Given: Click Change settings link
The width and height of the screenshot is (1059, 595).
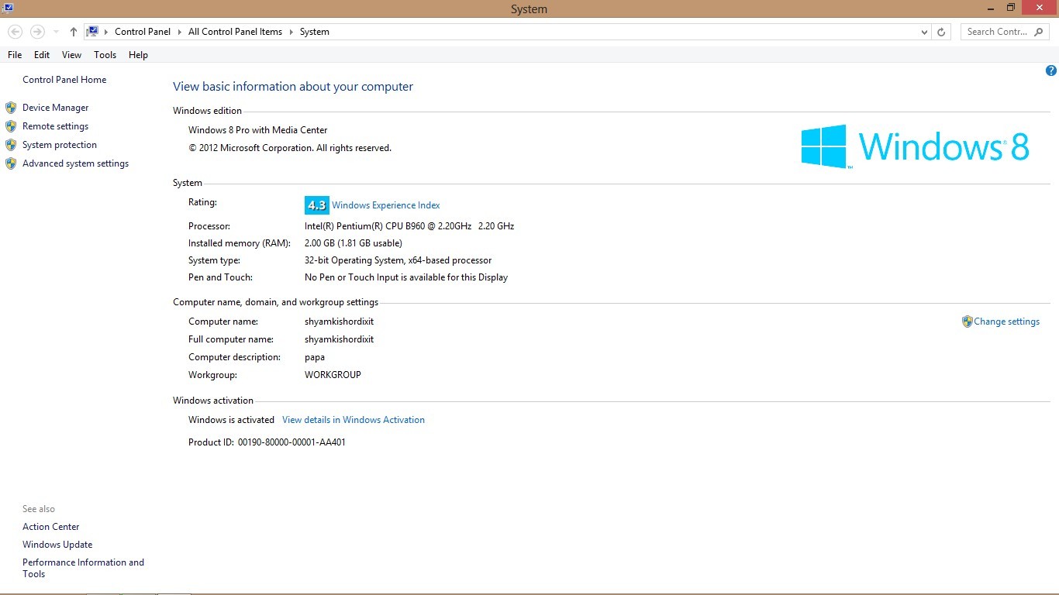Looking at the screenshot, I should click(1006, 322).
